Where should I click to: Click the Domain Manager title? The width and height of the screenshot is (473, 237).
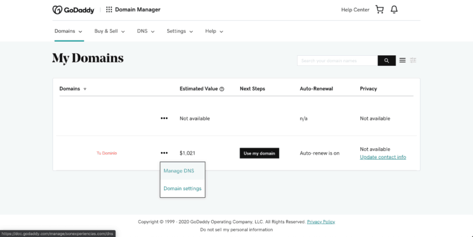click(138, 10)
